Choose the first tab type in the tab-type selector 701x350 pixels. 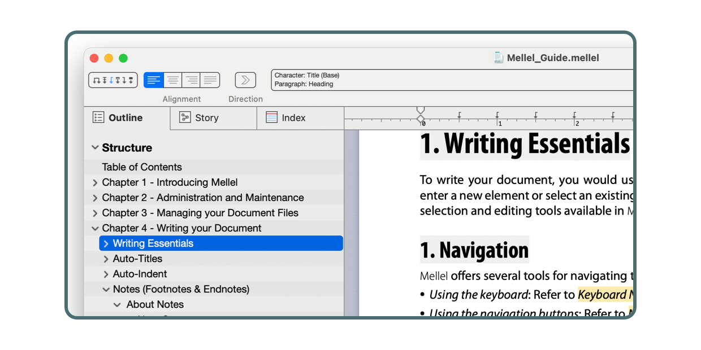click(96, 80)
